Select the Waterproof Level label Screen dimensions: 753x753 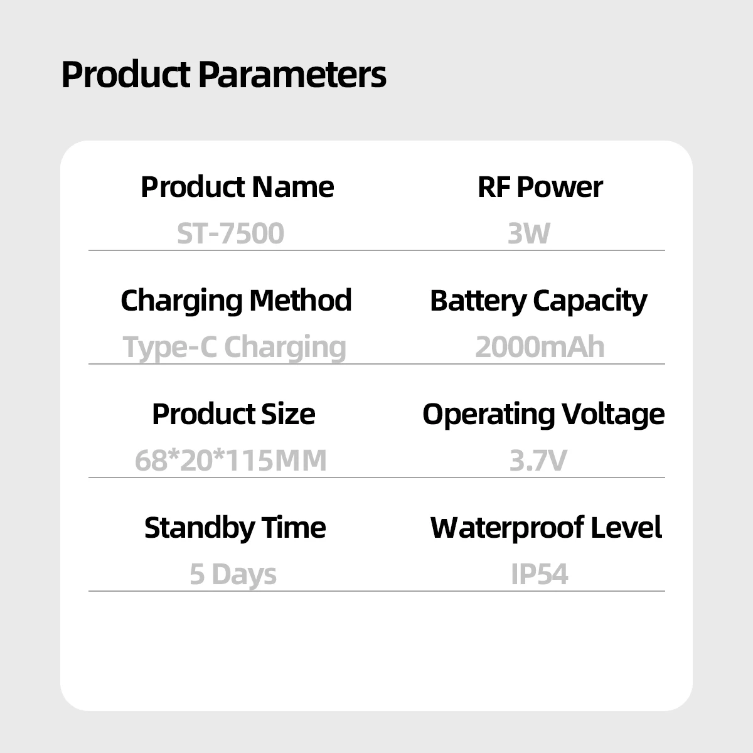pyautogui.click(x=546, y=528)
